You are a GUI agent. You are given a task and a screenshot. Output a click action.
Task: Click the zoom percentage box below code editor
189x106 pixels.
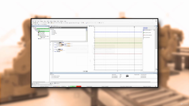[x=84, y=71]
